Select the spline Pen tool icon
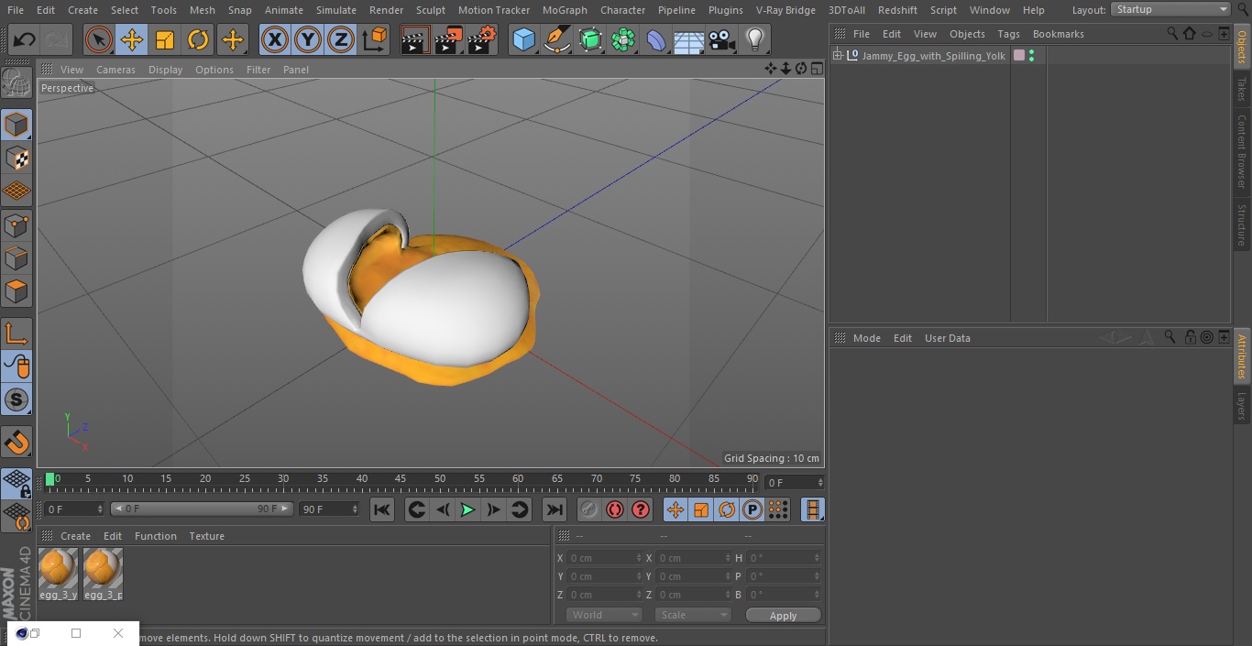Viewport: 1252px width, 646px height. tap(557, 39)
